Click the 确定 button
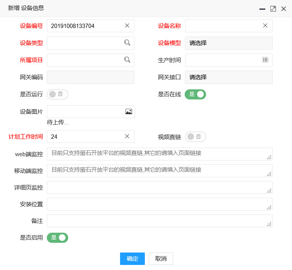292x270 pixels. click(x=132, y=259)
